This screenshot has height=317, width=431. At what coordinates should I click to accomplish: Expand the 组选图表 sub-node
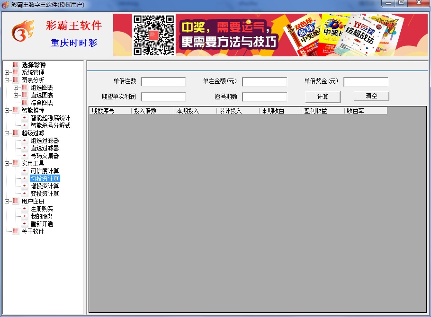click(x=16, y=88)
